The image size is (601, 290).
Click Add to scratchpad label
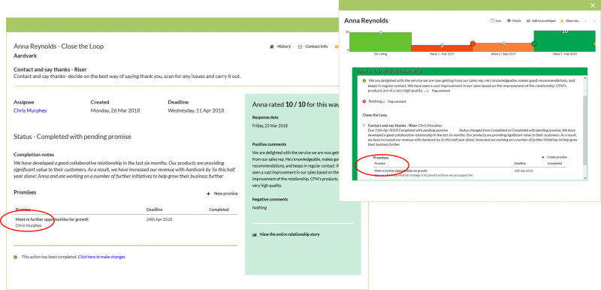pyautogui.click(x=543, y=21)
